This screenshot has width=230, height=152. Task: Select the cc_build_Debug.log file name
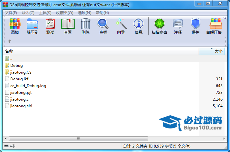(28, 85)
